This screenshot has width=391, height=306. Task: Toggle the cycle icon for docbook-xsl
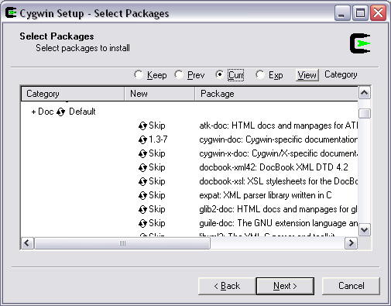[142, 182]
